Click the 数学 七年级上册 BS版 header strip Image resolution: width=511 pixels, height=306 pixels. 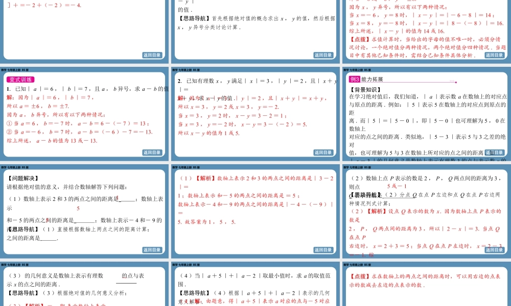[x=15, y=69]
